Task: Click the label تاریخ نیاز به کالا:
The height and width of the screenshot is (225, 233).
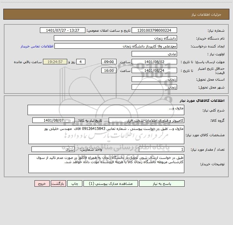Action: (x=90, y=121)
